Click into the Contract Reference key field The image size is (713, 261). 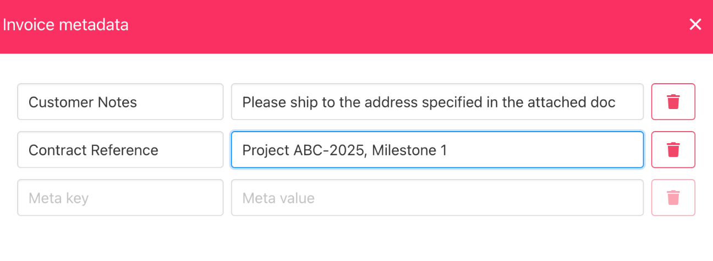click(x=120, y=150)
